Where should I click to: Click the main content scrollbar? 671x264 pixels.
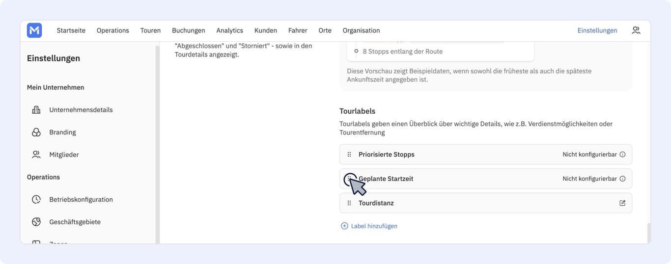point(648,233)
